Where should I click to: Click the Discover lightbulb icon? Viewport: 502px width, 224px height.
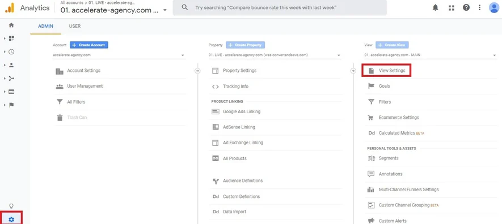point(11,206)
